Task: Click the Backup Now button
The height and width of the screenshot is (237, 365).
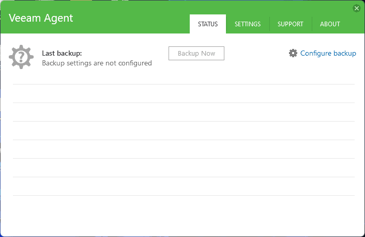Action: click(x=196, y=54)
